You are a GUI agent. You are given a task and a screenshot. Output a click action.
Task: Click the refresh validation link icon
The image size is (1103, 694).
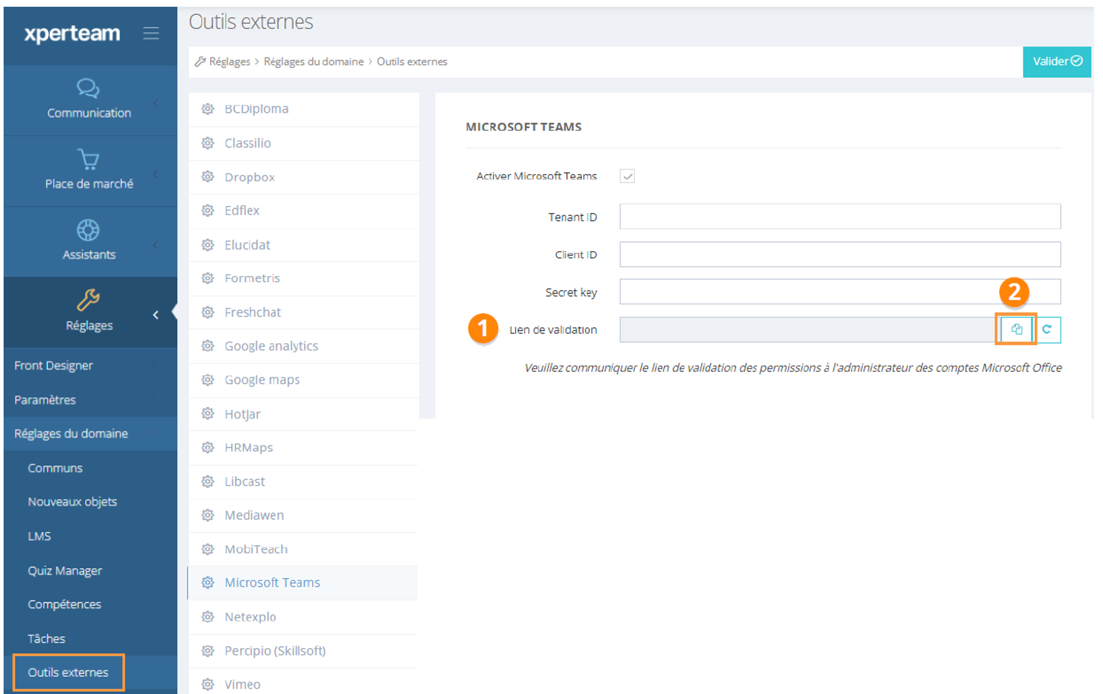coord(1047,329)
